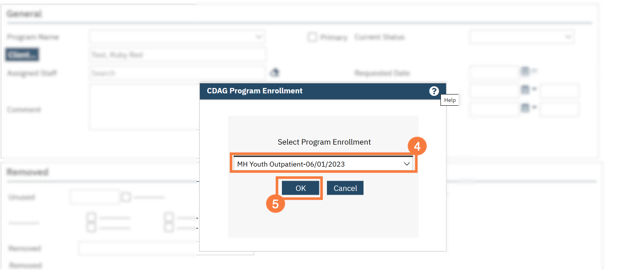The width and height of the screenshot is (629, 270).
Task: Click the Assigned Staff search field
Action: click(177, 73)
